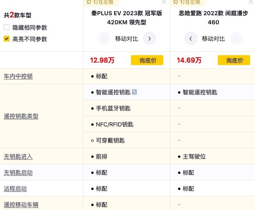Open 无钥匙启动 parameter explanation
This screenshot has height=210, width=255.
click(x=18, y=173)
